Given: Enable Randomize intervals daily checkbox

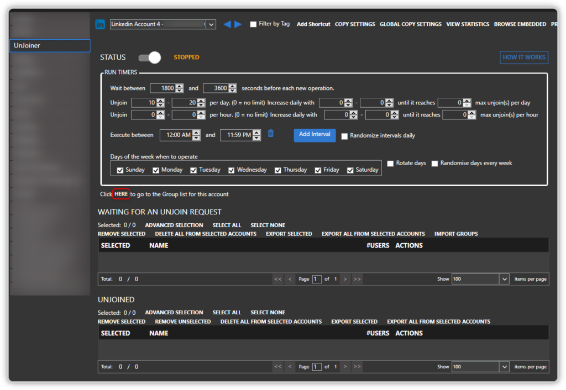Looking at the screenshot, I should coord(344,136).
